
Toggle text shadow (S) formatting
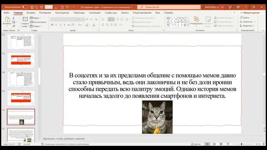point(65,25)
